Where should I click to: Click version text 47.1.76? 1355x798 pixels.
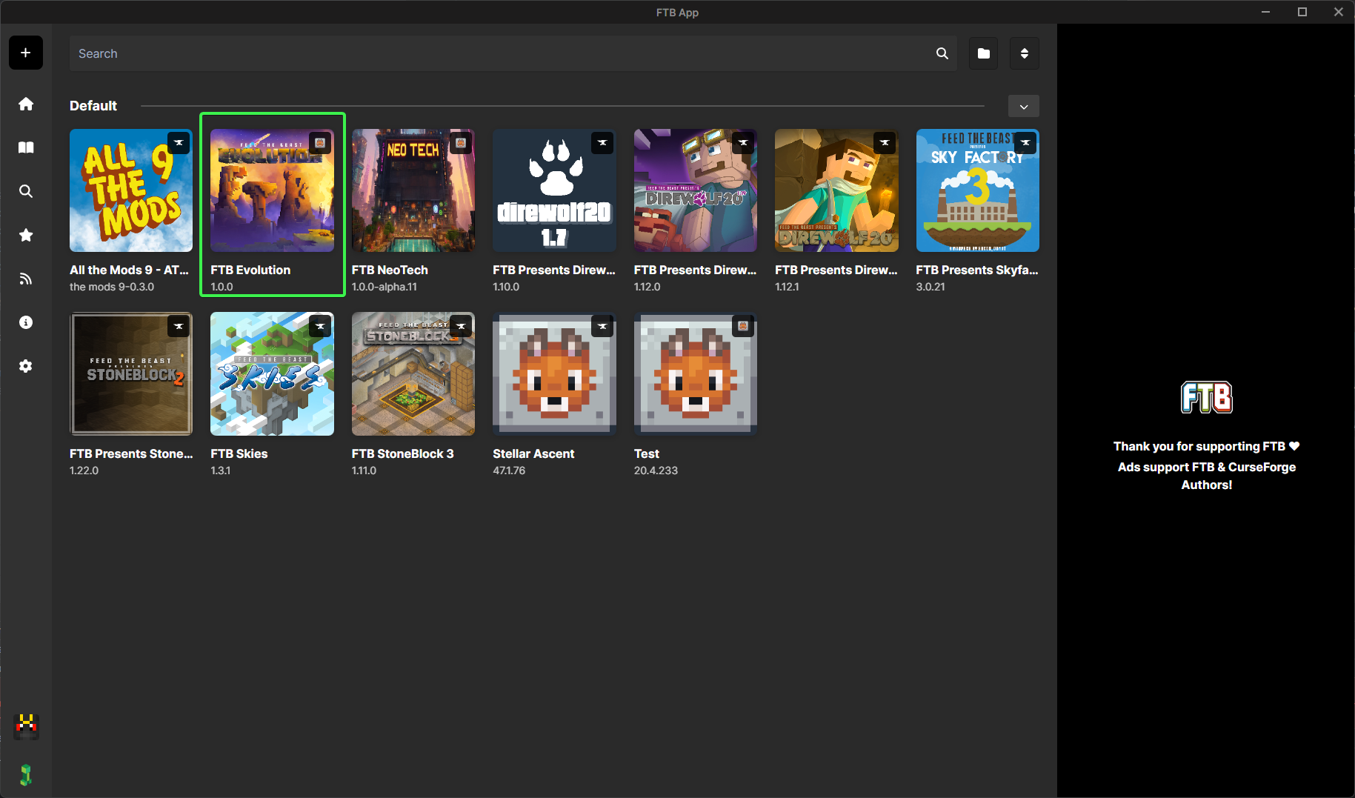point(509,471)
